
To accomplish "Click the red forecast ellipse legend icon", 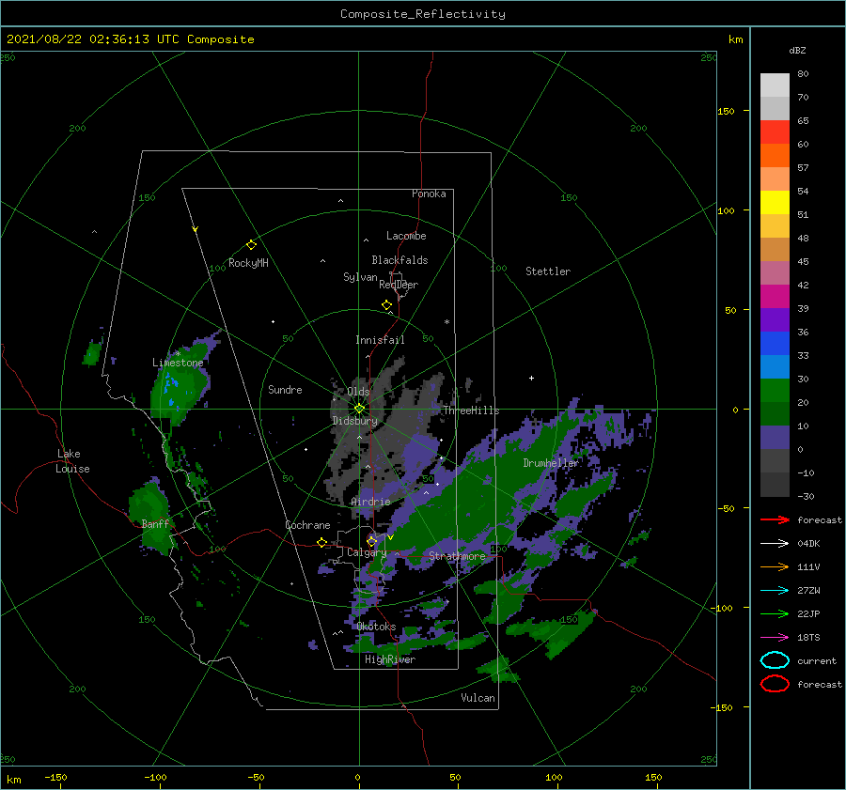I will click(775, 684).
